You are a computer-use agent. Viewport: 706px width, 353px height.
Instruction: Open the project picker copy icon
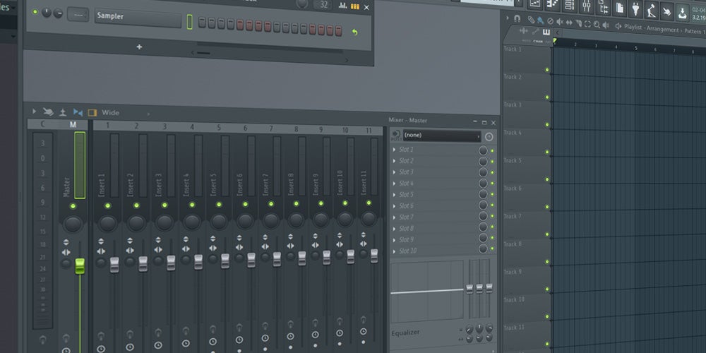pyautogui.click(x=620, y=8)
